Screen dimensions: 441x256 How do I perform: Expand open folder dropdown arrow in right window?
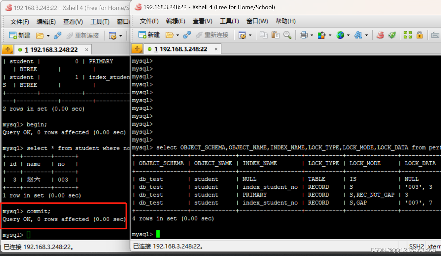coord(177,35)
